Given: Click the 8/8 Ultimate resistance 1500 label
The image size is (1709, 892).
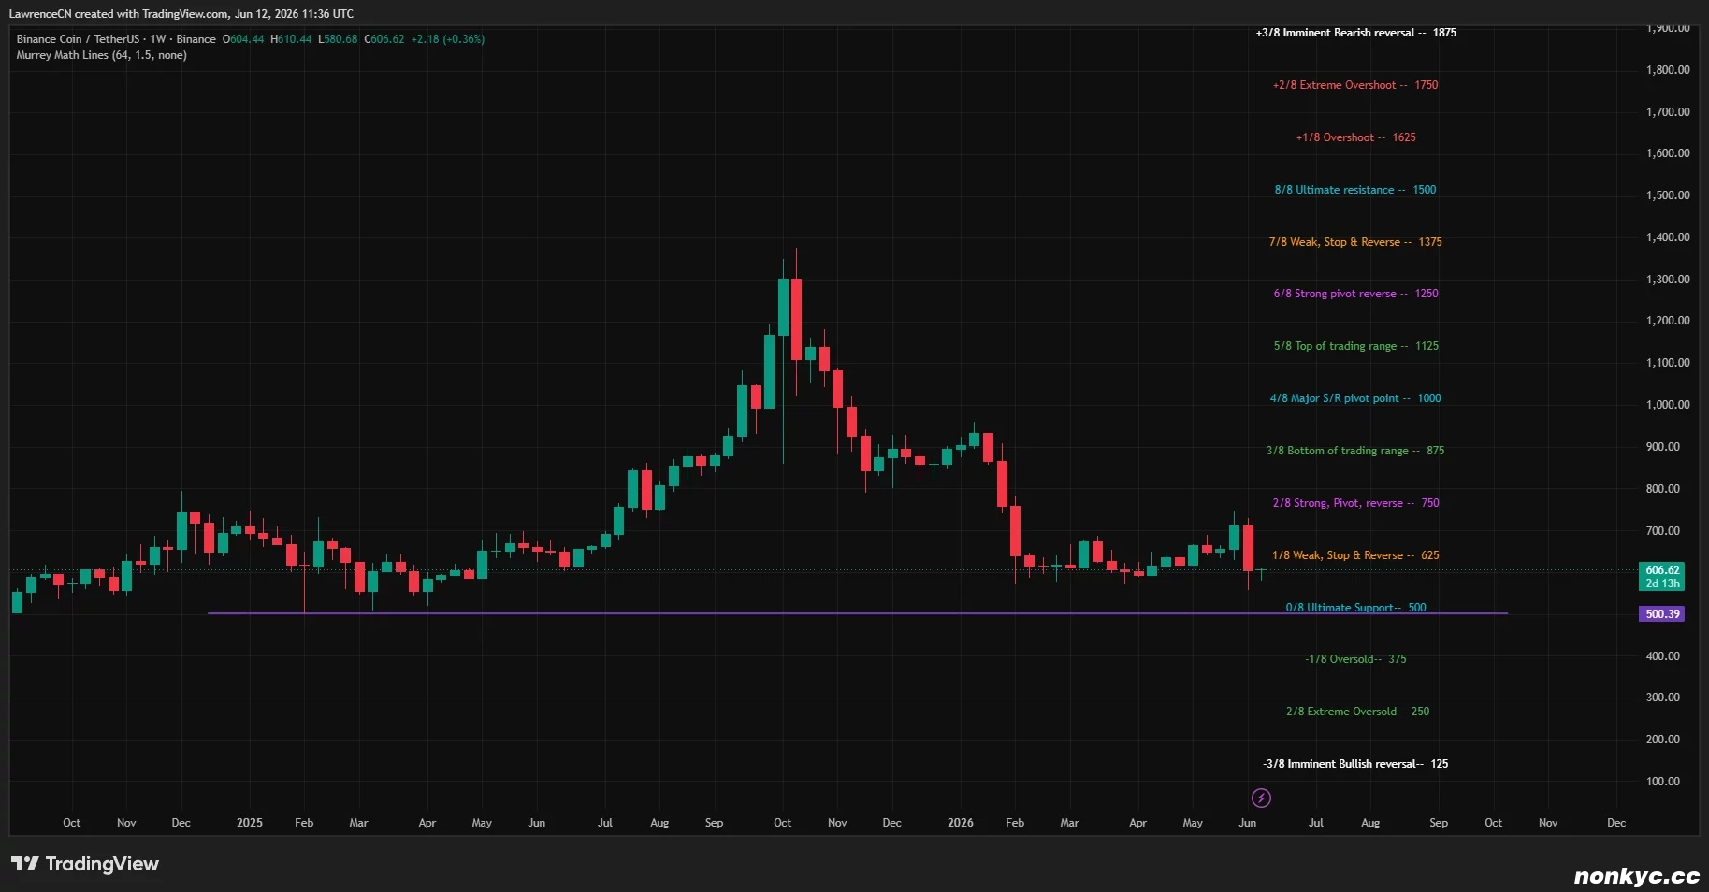Looking at the screenshot, I should 1354,190.
